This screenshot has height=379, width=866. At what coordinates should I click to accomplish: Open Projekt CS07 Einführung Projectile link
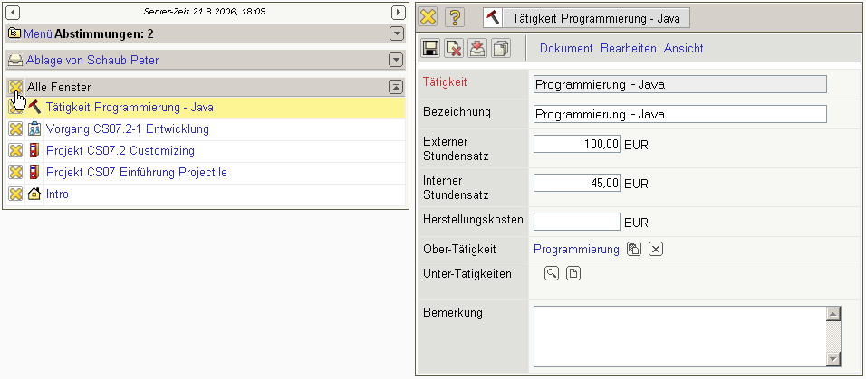[137, 172]
